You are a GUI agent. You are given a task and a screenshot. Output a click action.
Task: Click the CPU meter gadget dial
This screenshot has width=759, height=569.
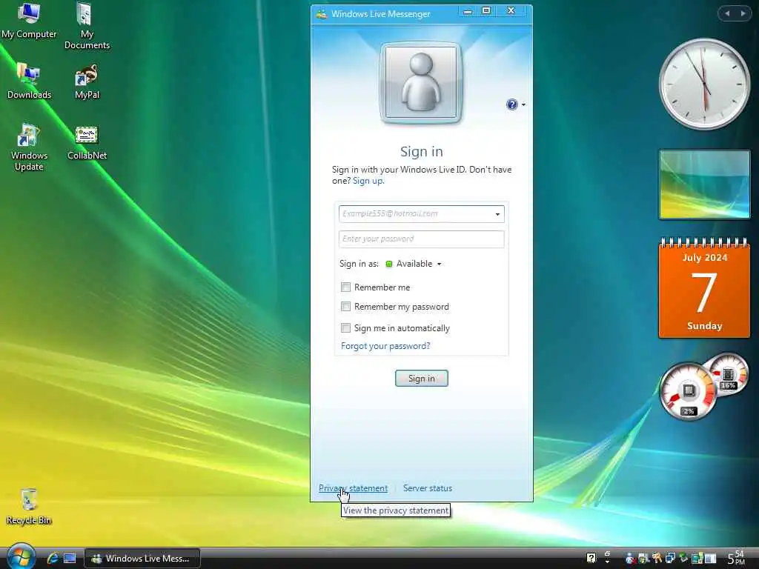tap(688, 391)
